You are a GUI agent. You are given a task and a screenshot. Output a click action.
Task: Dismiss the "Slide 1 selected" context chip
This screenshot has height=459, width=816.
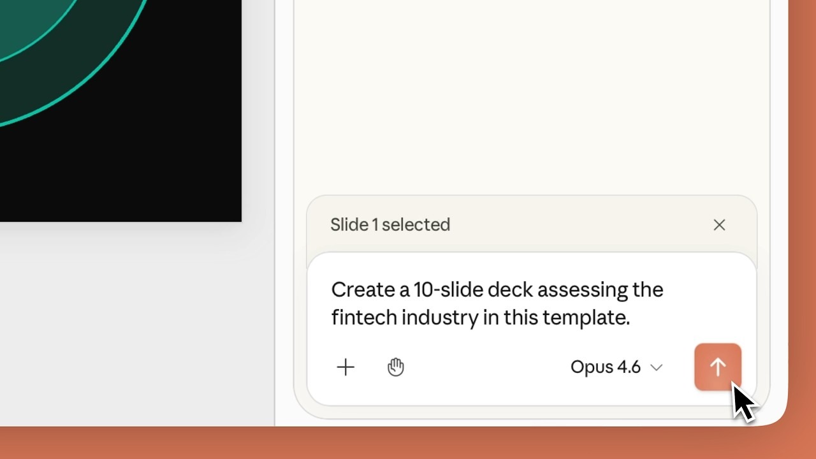click(719, 225)
